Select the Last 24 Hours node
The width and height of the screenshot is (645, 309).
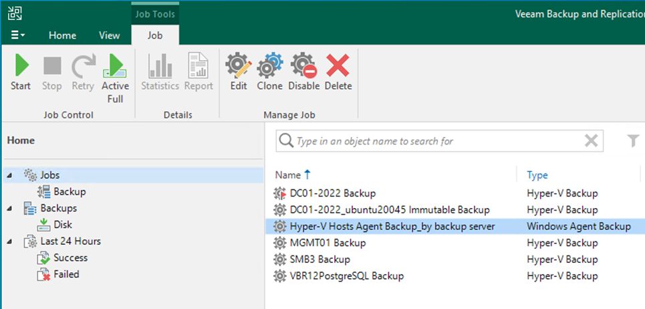point(70,241)
